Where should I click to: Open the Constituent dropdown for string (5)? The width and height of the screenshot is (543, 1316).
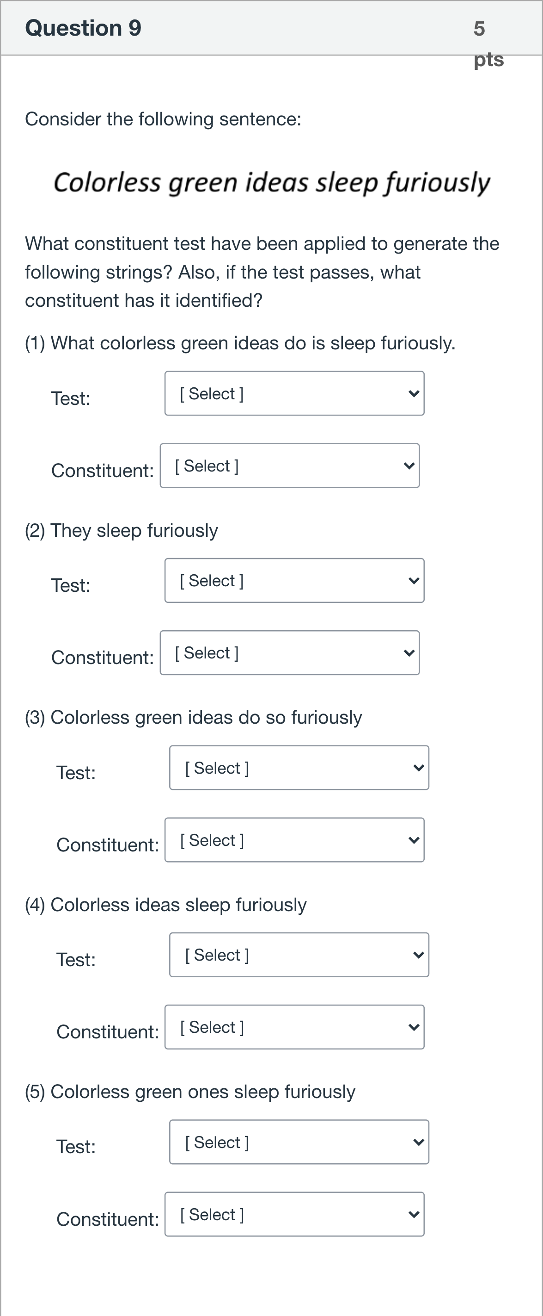pos(294,1214)
